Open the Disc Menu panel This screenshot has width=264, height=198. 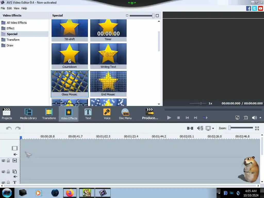coord(125,114)
